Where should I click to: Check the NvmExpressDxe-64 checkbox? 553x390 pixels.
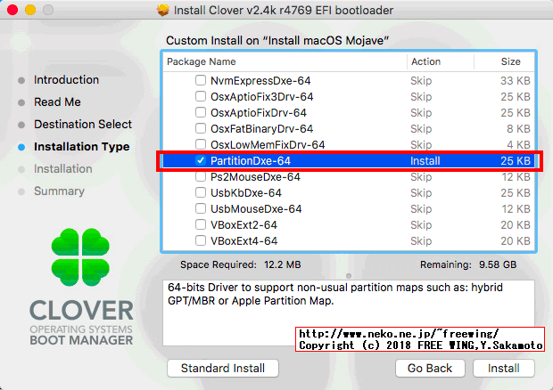(201, 80)
